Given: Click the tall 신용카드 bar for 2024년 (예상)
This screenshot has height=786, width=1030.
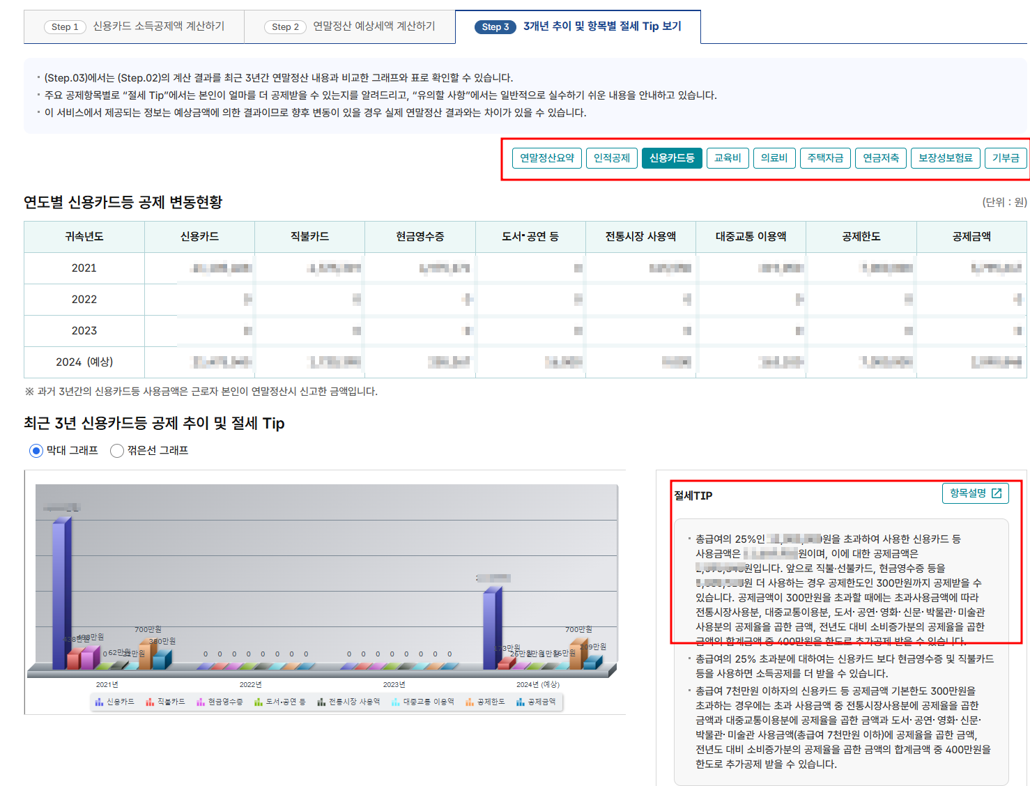Looking at the screenshot, I should [492, 629].
